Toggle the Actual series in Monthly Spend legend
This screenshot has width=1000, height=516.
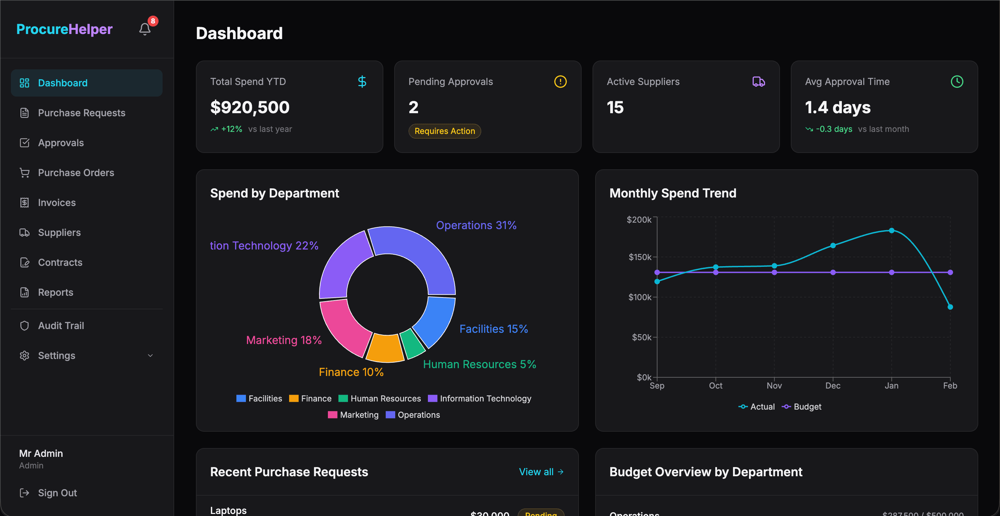pos(756,406)
